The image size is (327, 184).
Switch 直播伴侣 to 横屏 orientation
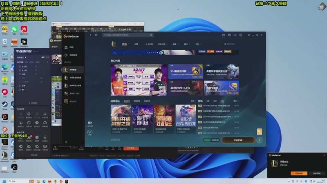(43, 57)
